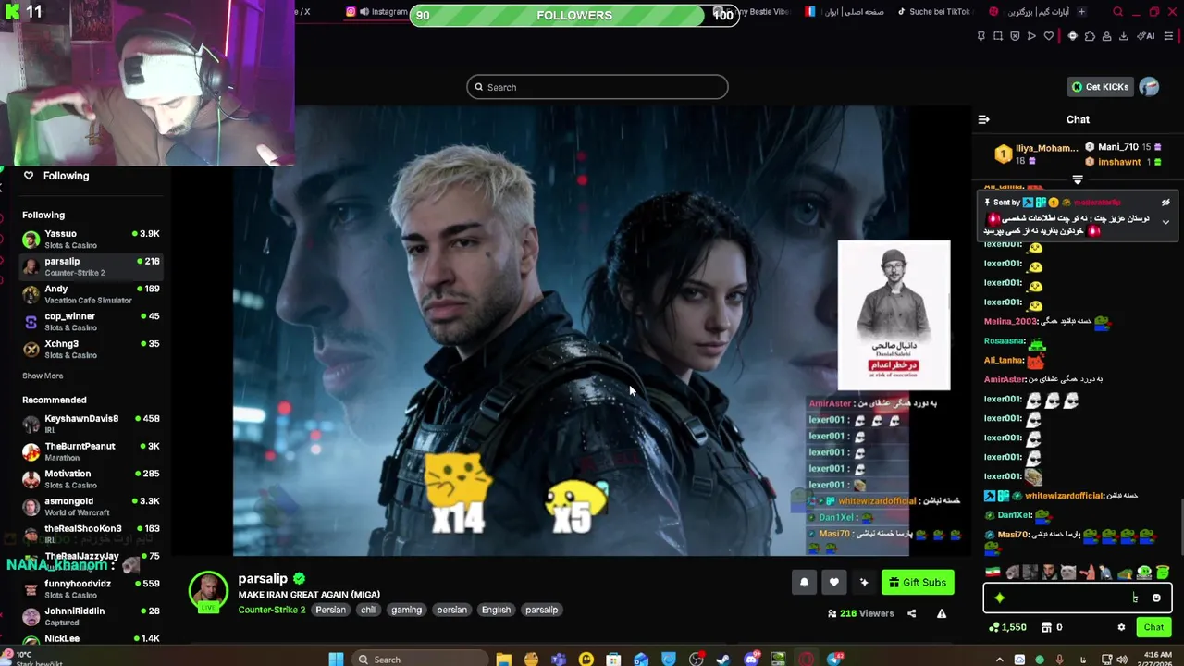The width and height of the screenshot is (1184, 666).
Task: Open Yassuo channel in Following list
Action: (x=91, y=240)
